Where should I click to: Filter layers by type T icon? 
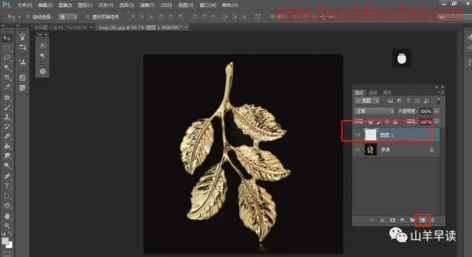point(408,101)
